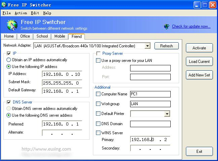The image size is (218, 161).
Task: Switch to the Mobile tab
Action: pos(60,36)
